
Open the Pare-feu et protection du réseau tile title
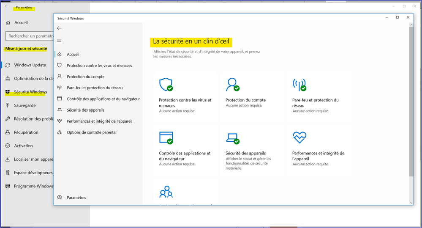pyautogui.click(x=316, y=103)
